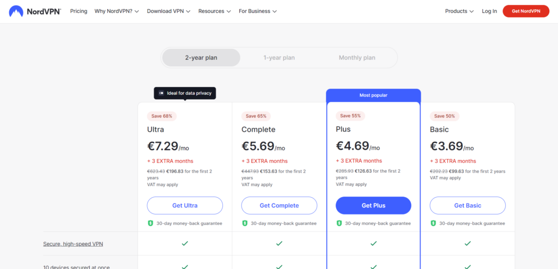This screenshot has width=558, height=269.
Task: Click the toggle icon in data privacy tooltip
Action: [x=161, y=94]
